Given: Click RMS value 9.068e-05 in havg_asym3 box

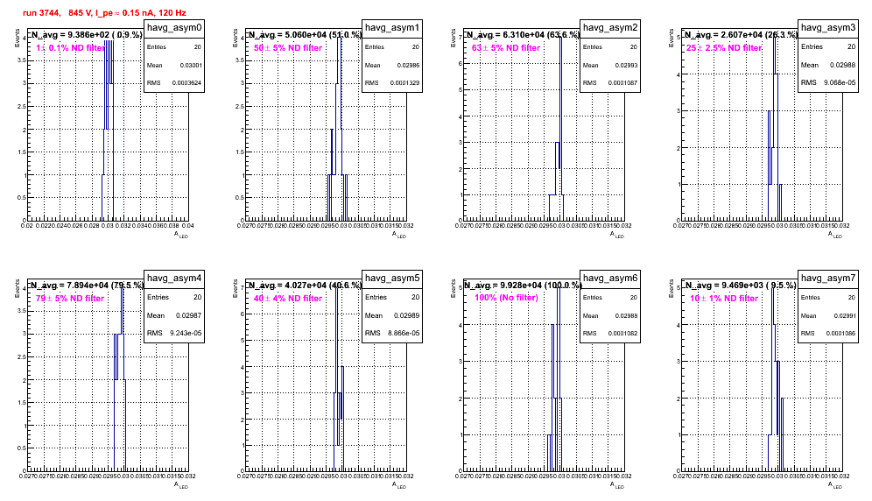Looking at the screenshot, I should 840,82.
